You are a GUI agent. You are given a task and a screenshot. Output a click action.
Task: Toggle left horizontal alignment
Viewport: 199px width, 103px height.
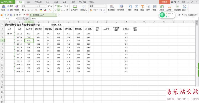tap(56, 10)
